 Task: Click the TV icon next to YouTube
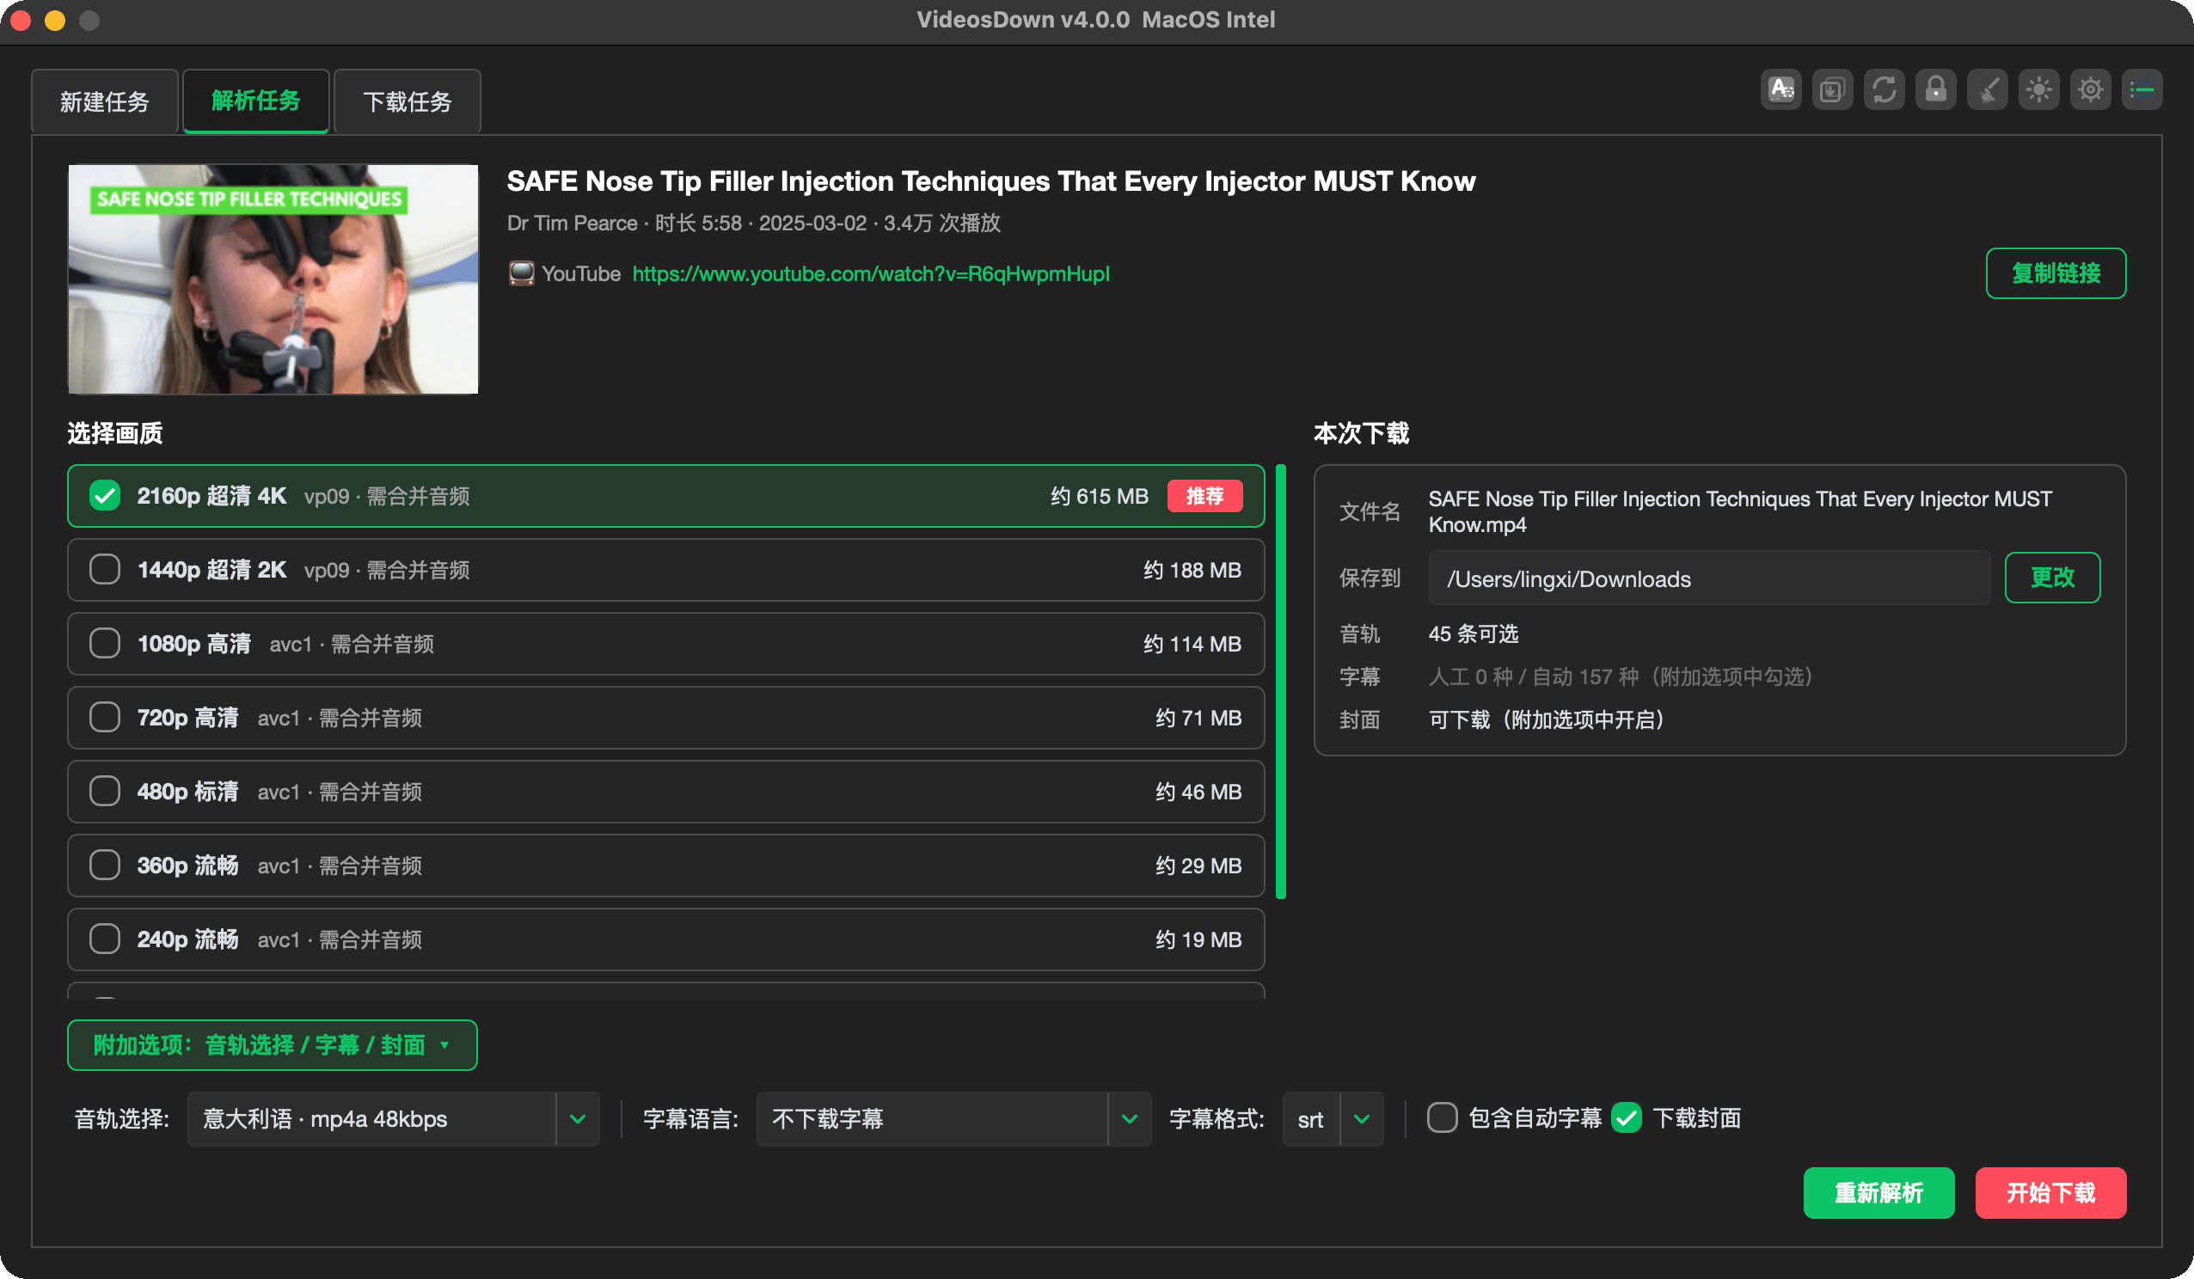tap(522, 274)
